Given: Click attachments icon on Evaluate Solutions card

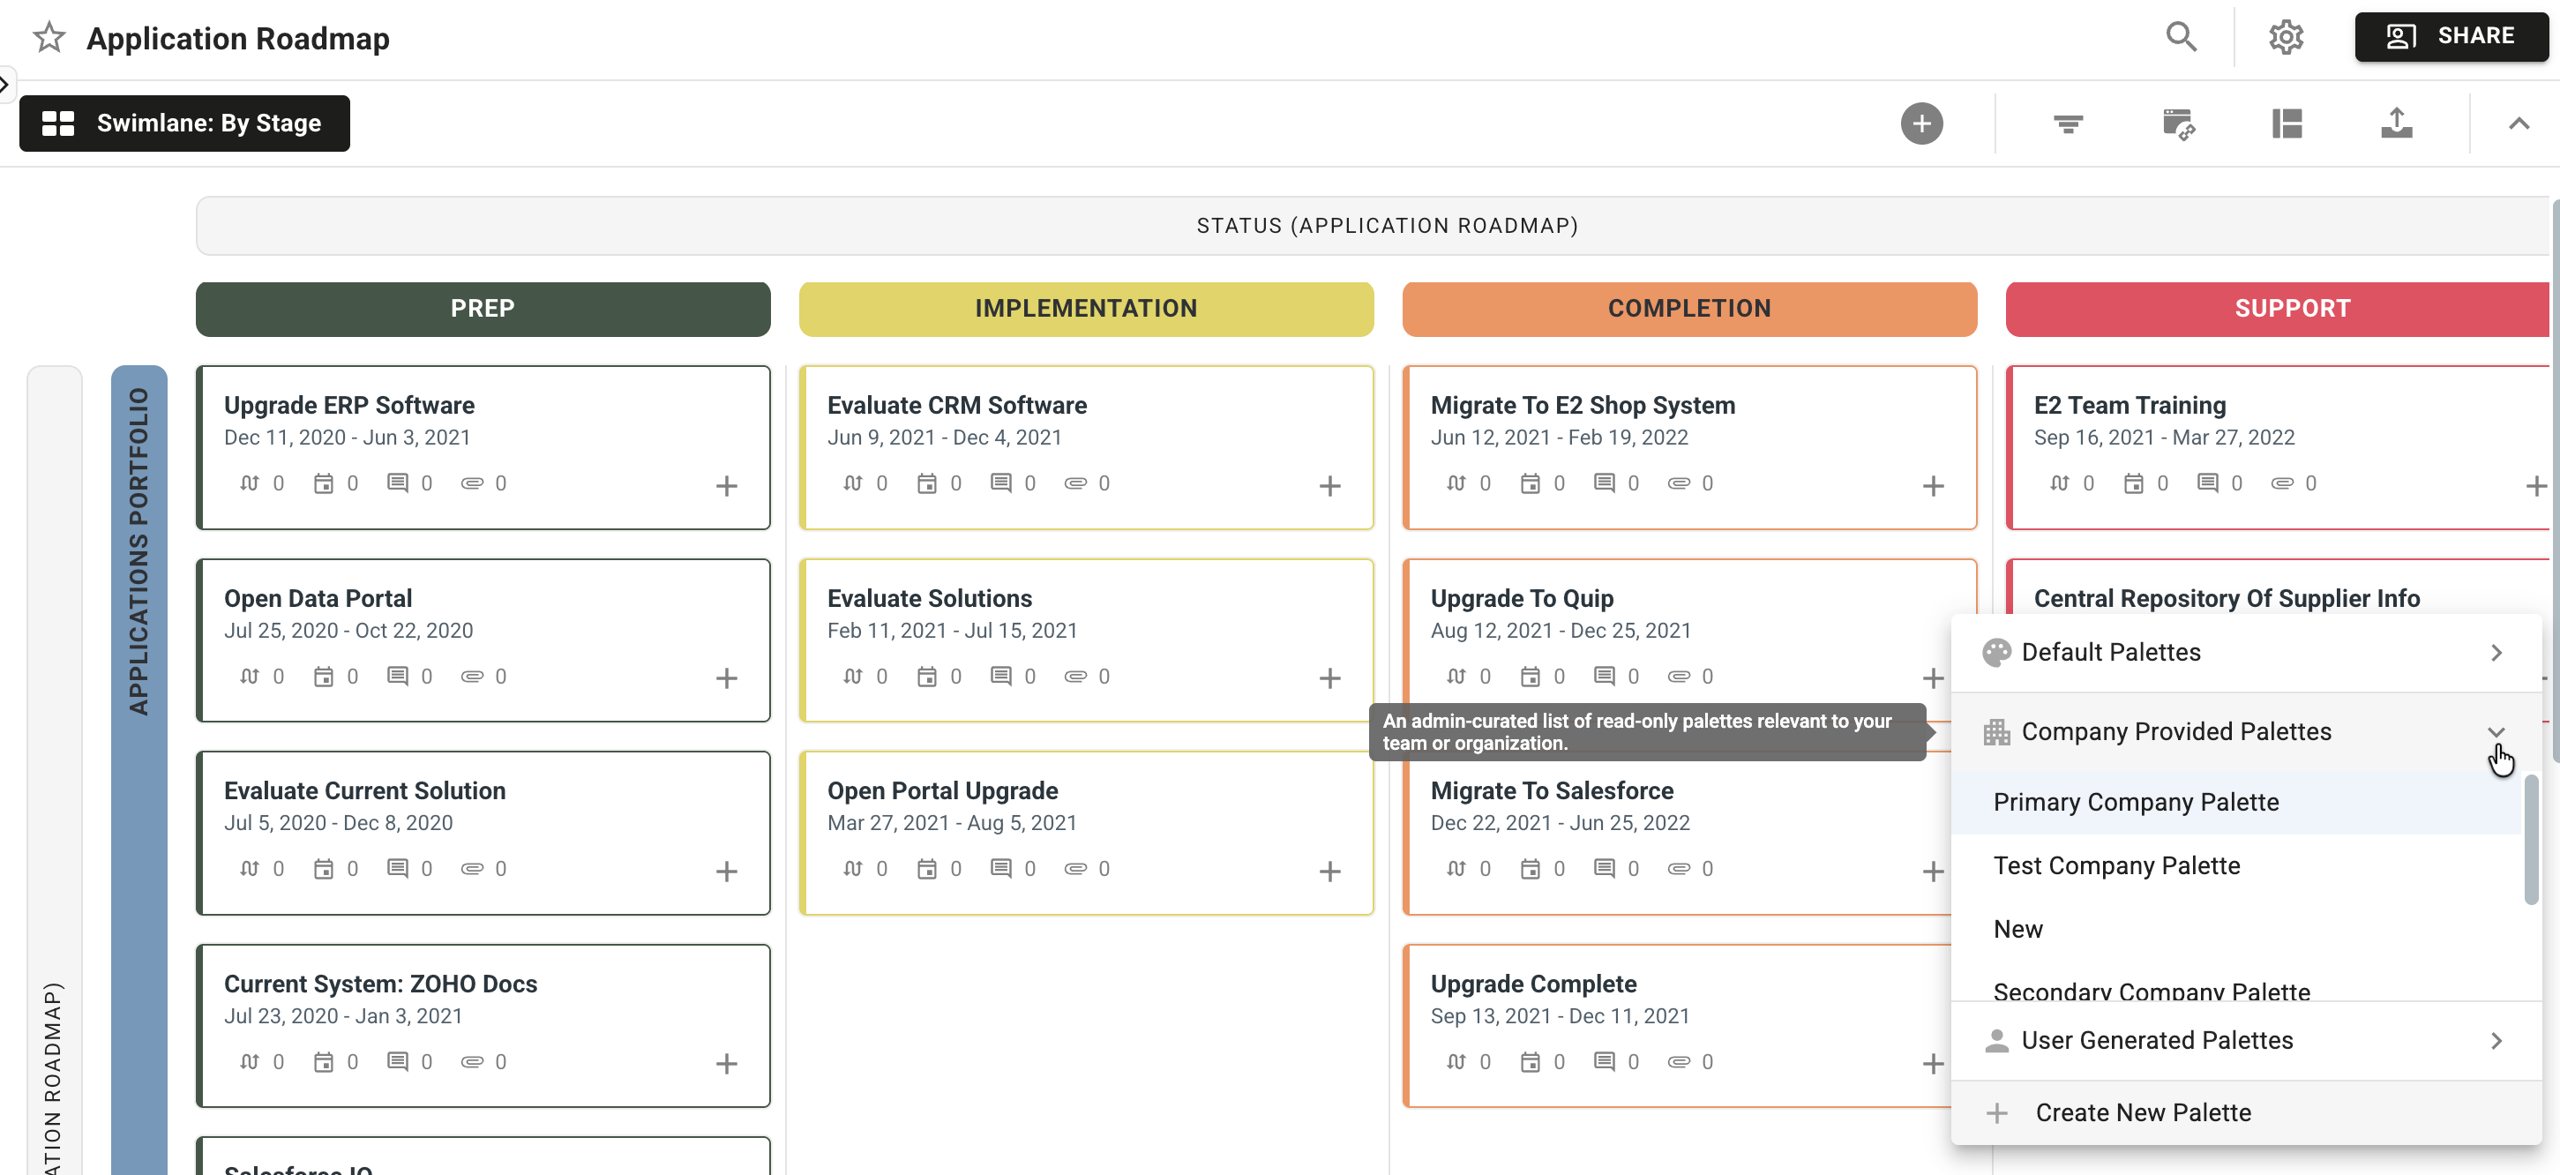Looking at the screenshot, I should [x=1075, y=676].
